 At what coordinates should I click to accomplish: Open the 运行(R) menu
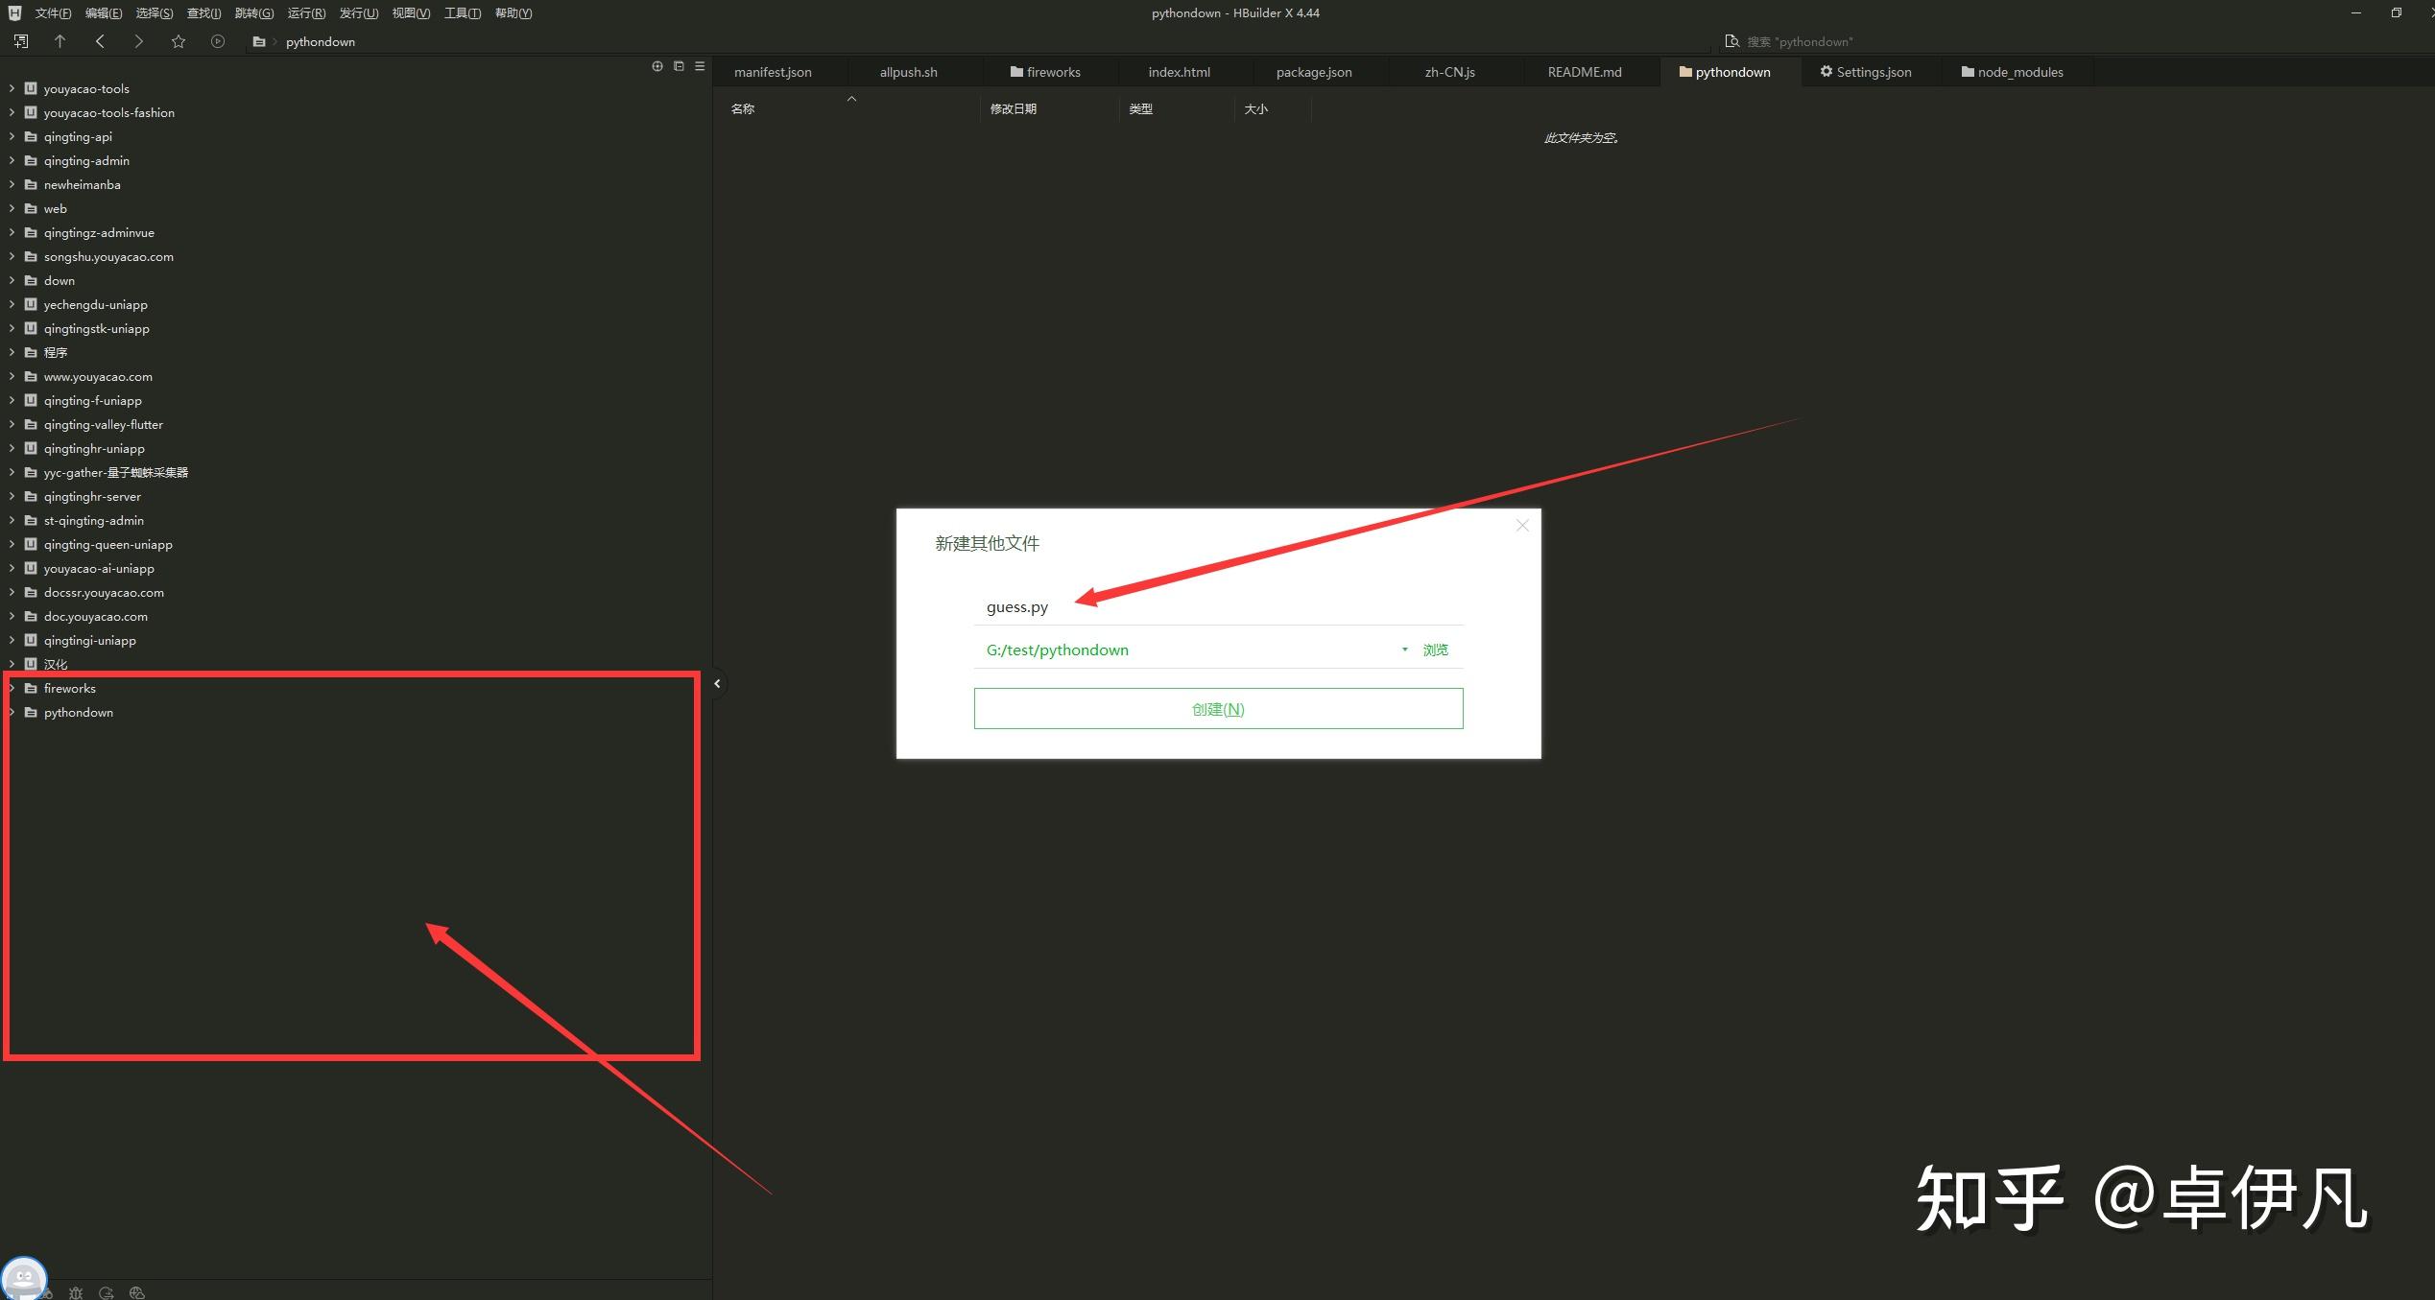306,13
